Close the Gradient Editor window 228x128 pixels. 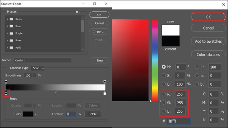106,4
